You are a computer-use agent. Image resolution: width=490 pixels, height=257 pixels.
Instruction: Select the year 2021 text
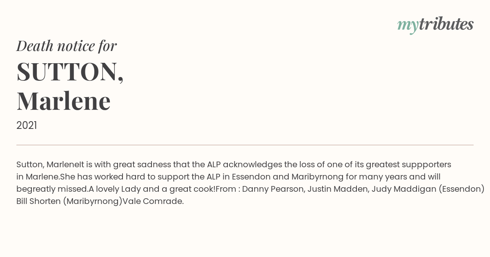[x=27, y=126]
